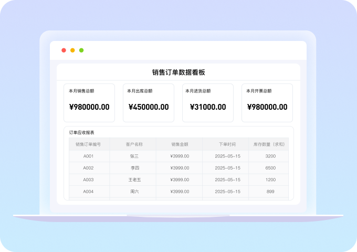Click the yellow minimize window dot

tap(72, 50)
